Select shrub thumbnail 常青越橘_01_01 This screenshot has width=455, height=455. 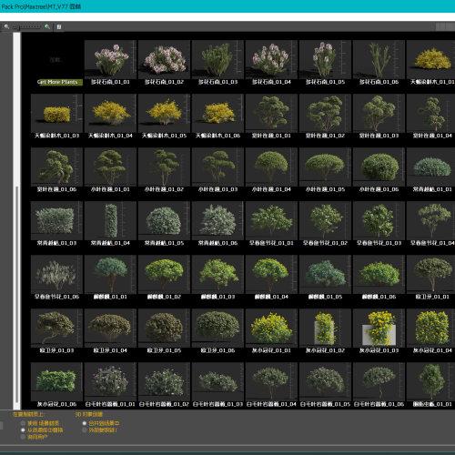pos(430,167)
